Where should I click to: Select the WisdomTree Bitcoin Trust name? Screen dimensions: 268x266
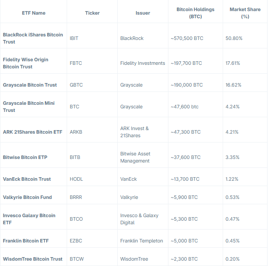(33, 259)
